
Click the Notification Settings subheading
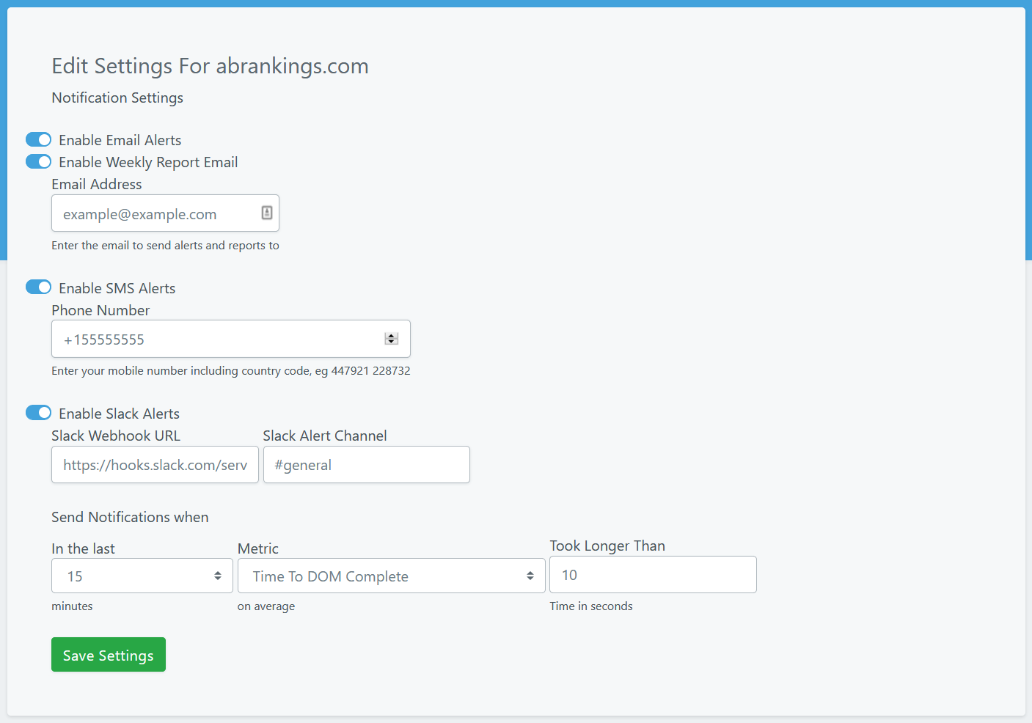117,98
